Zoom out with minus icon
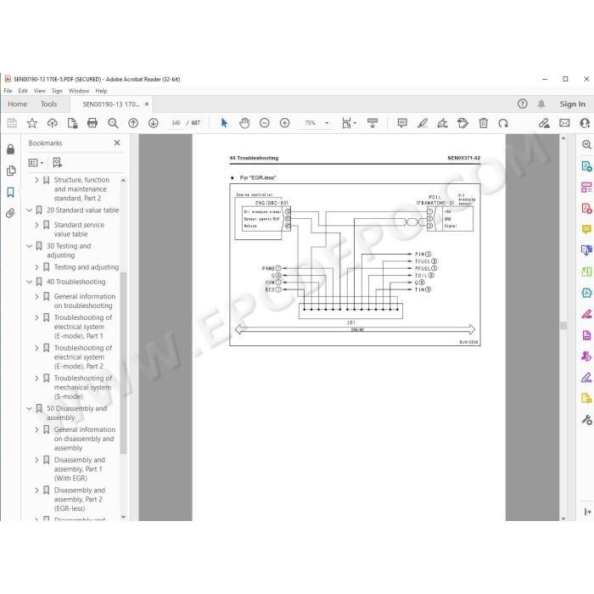Image resolution: width=594 pixels, height=594 pixels. [x=265, y=123]
